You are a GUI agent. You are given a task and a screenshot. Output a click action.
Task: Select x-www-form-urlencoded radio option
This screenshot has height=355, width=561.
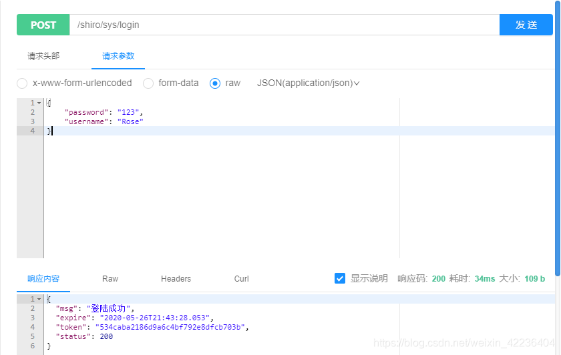click(22, 83)
